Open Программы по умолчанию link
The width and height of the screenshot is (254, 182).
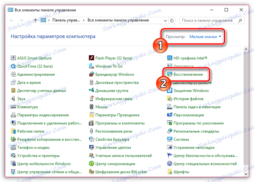pos(199,123)
